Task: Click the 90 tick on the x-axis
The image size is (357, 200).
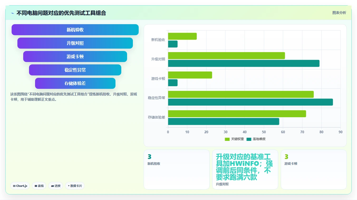Action: click(340, 132)
